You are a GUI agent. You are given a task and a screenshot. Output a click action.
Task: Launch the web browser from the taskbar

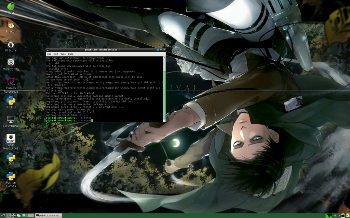[x=13, y=216]
